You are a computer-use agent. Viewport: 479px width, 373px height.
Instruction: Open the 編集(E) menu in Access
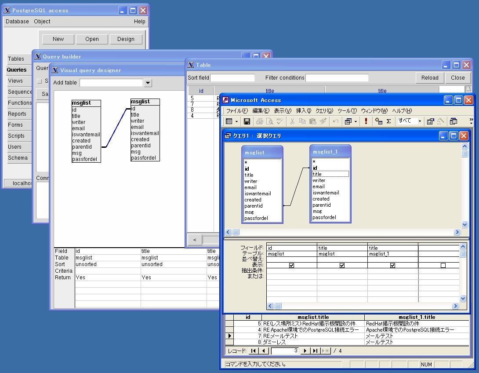[x=261, y=111]
